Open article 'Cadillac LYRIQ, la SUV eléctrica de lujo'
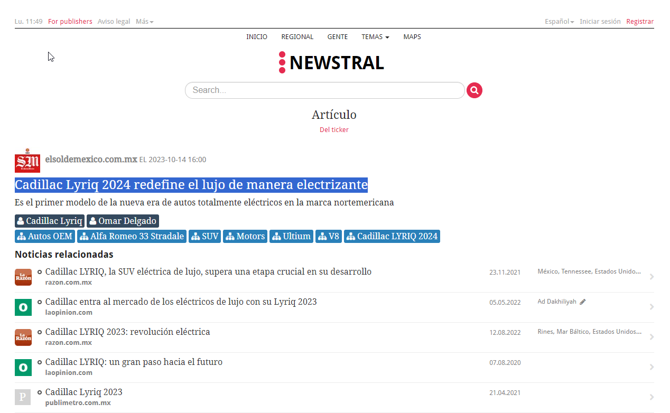The width and height of the screenshot is (670, 413). [x=208, y=271]
